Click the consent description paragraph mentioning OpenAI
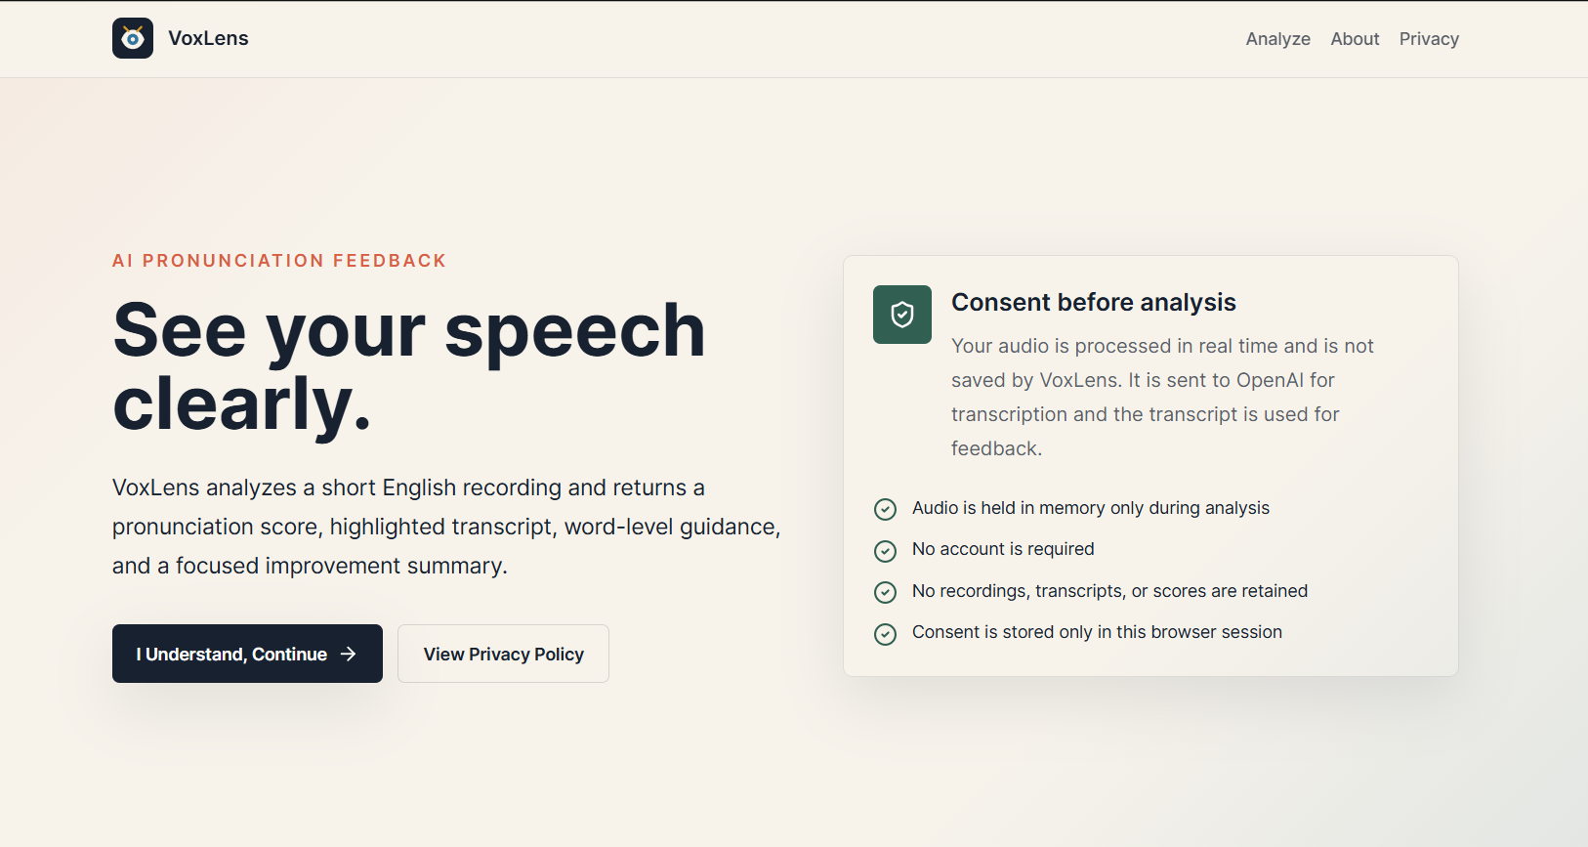This screenshot has width=1588, height=847. pyautogui.click(x=1162, y=397)
